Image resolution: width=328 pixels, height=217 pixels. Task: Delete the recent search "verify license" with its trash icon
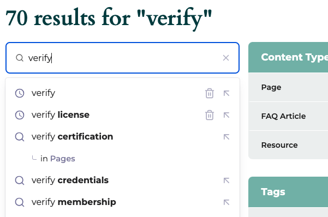tap(210, 115)
